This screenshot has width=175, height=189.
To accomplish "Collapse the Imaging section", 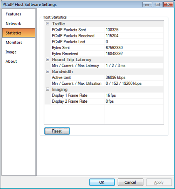I will point(48,89).
